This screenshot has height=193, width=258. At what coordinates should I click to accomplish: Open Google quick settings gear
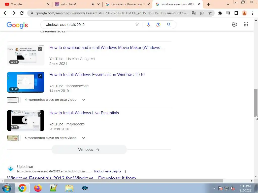point(234,24)
